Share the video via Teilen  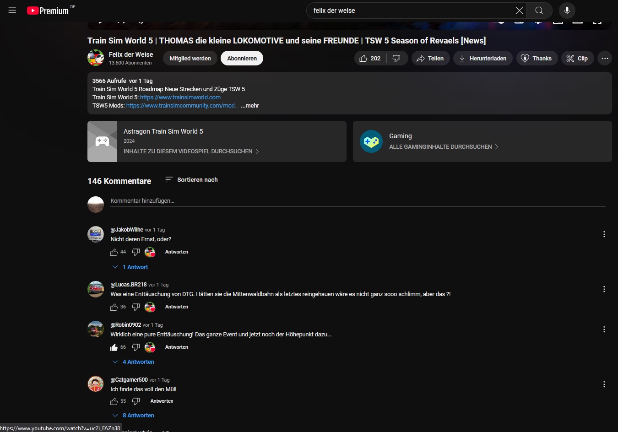coord(430,58)
